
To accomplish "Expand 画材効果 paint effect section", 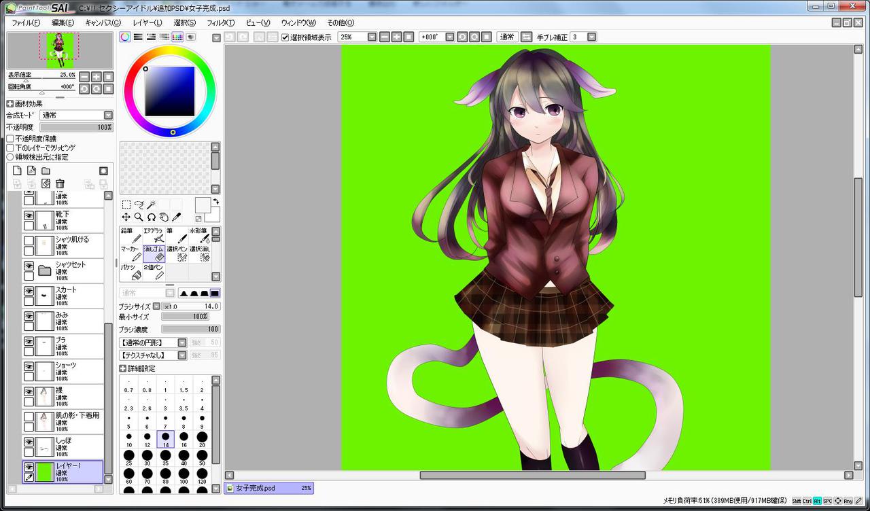I will (10, 104).
